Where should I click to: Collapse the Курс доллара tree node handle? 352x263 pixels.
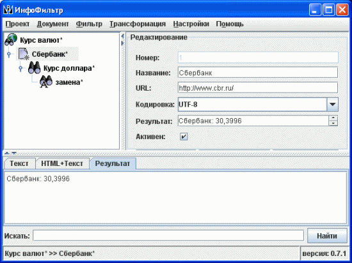pyautogui.click(x=20, y=68)
